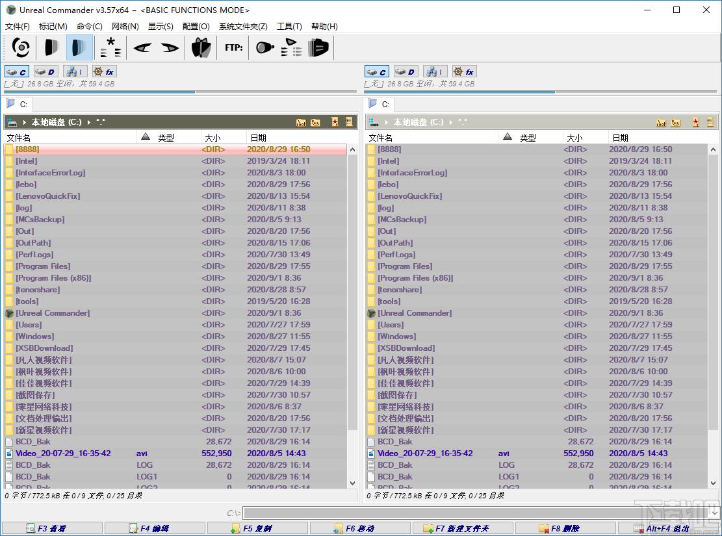Expand arrow before 本地磁盘 in right path
722x536 pixels.
pyautogui.click(x=386, y=123)
